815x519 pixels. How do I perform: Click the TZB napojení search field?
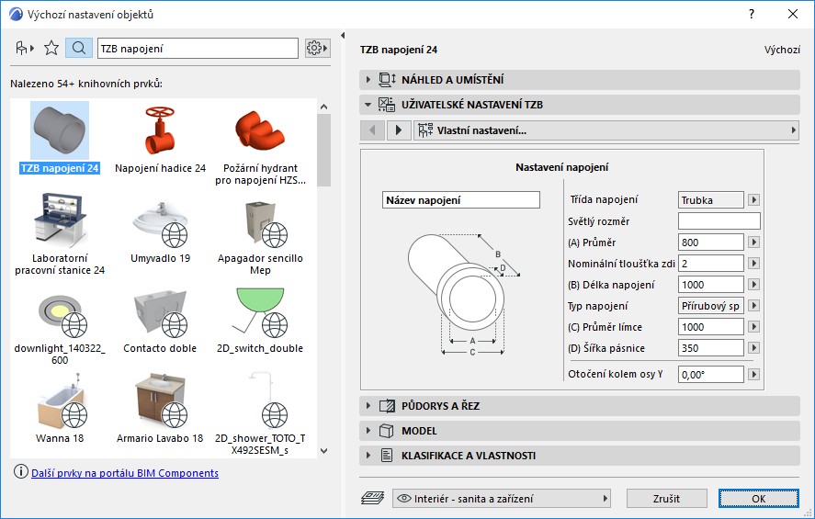[198, 49]
